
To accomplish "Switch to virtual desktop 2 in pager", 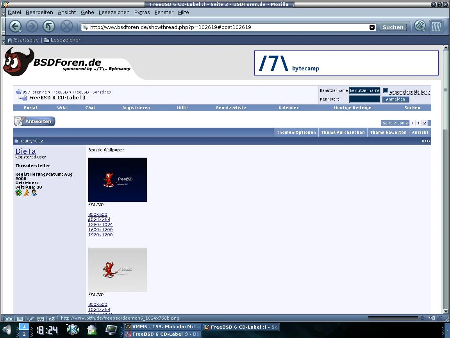I will coord(24,334).
